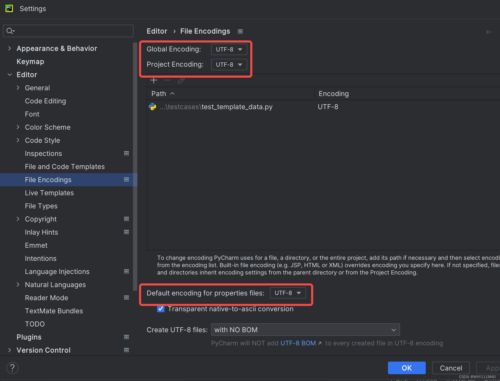Click project icon on Language Injections row
Viewport: 500px width, 381px height.
coord(126,271)
